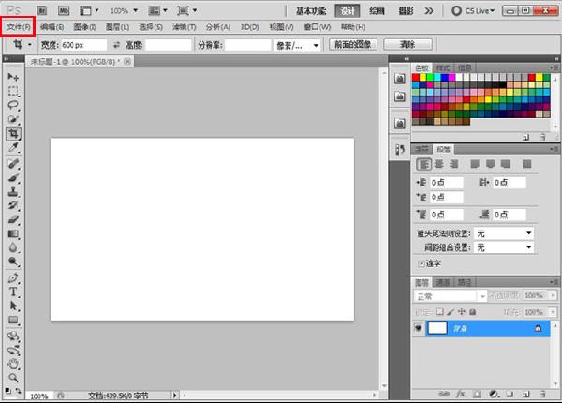Screen dimensions: 562x403
Task: Click the 前面的图像 button
Action: click(351, 44)
